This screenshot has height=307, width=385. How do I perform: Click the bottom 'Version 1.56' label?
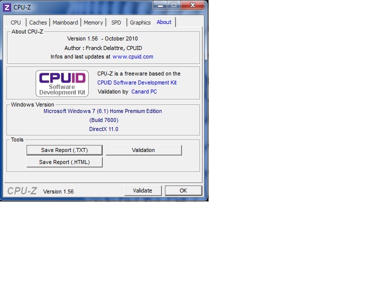coord(59,191)
